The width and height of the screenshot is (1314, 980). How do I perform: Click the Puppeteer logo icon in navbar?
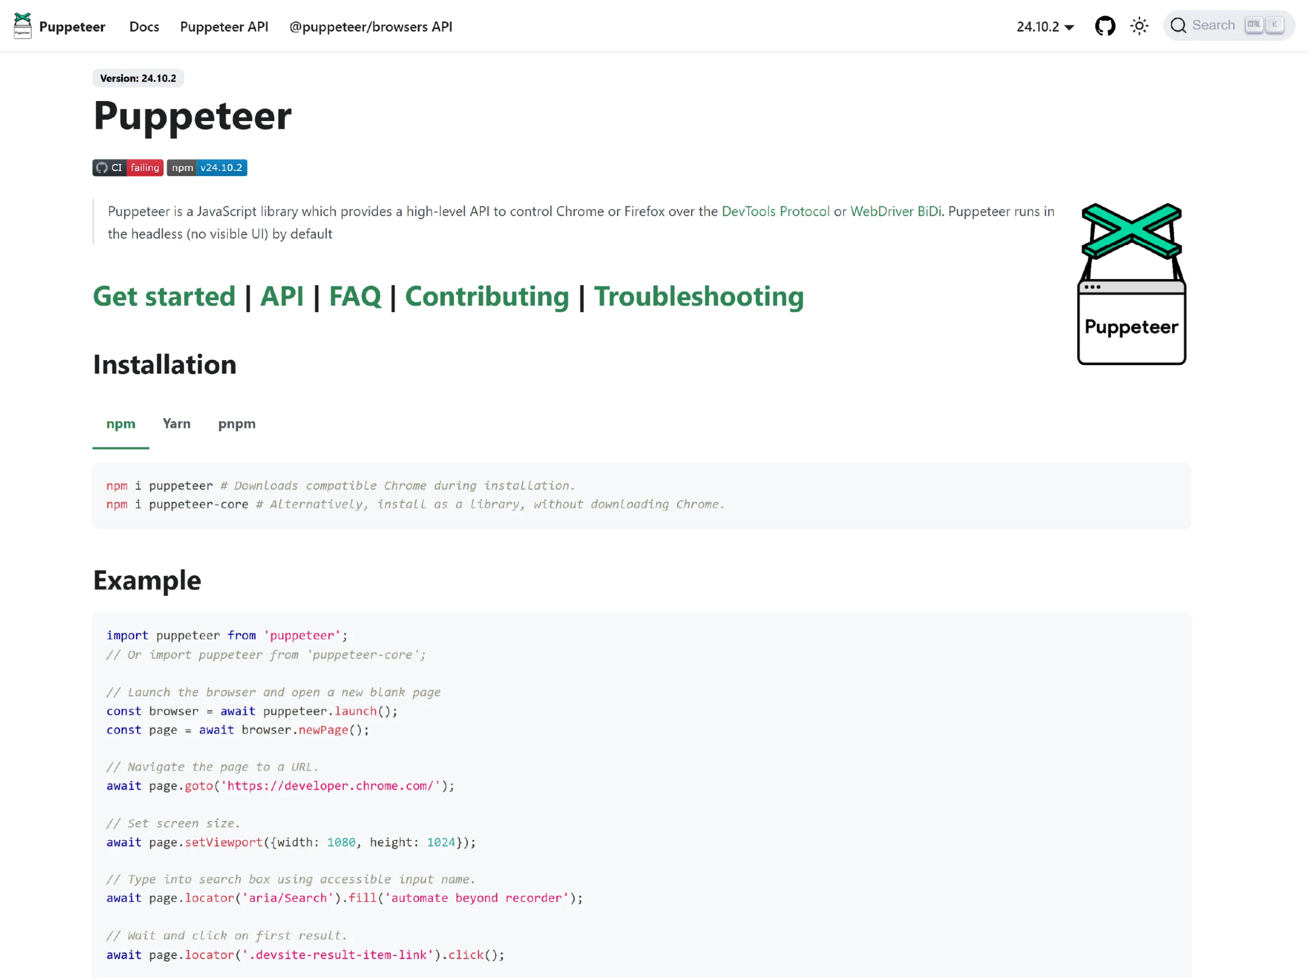[23, 26]
